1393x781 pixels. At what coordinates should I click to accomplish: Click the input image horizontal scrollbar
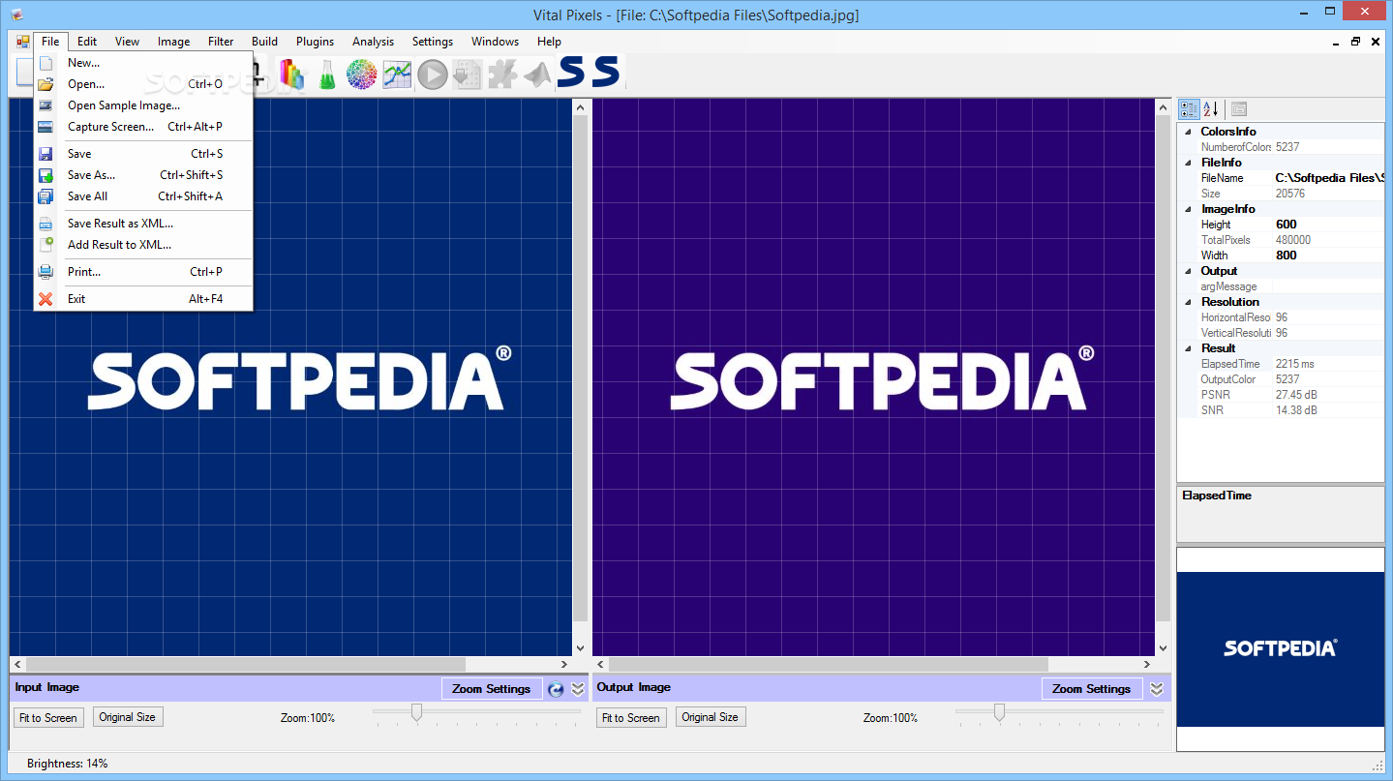point(290,664)
